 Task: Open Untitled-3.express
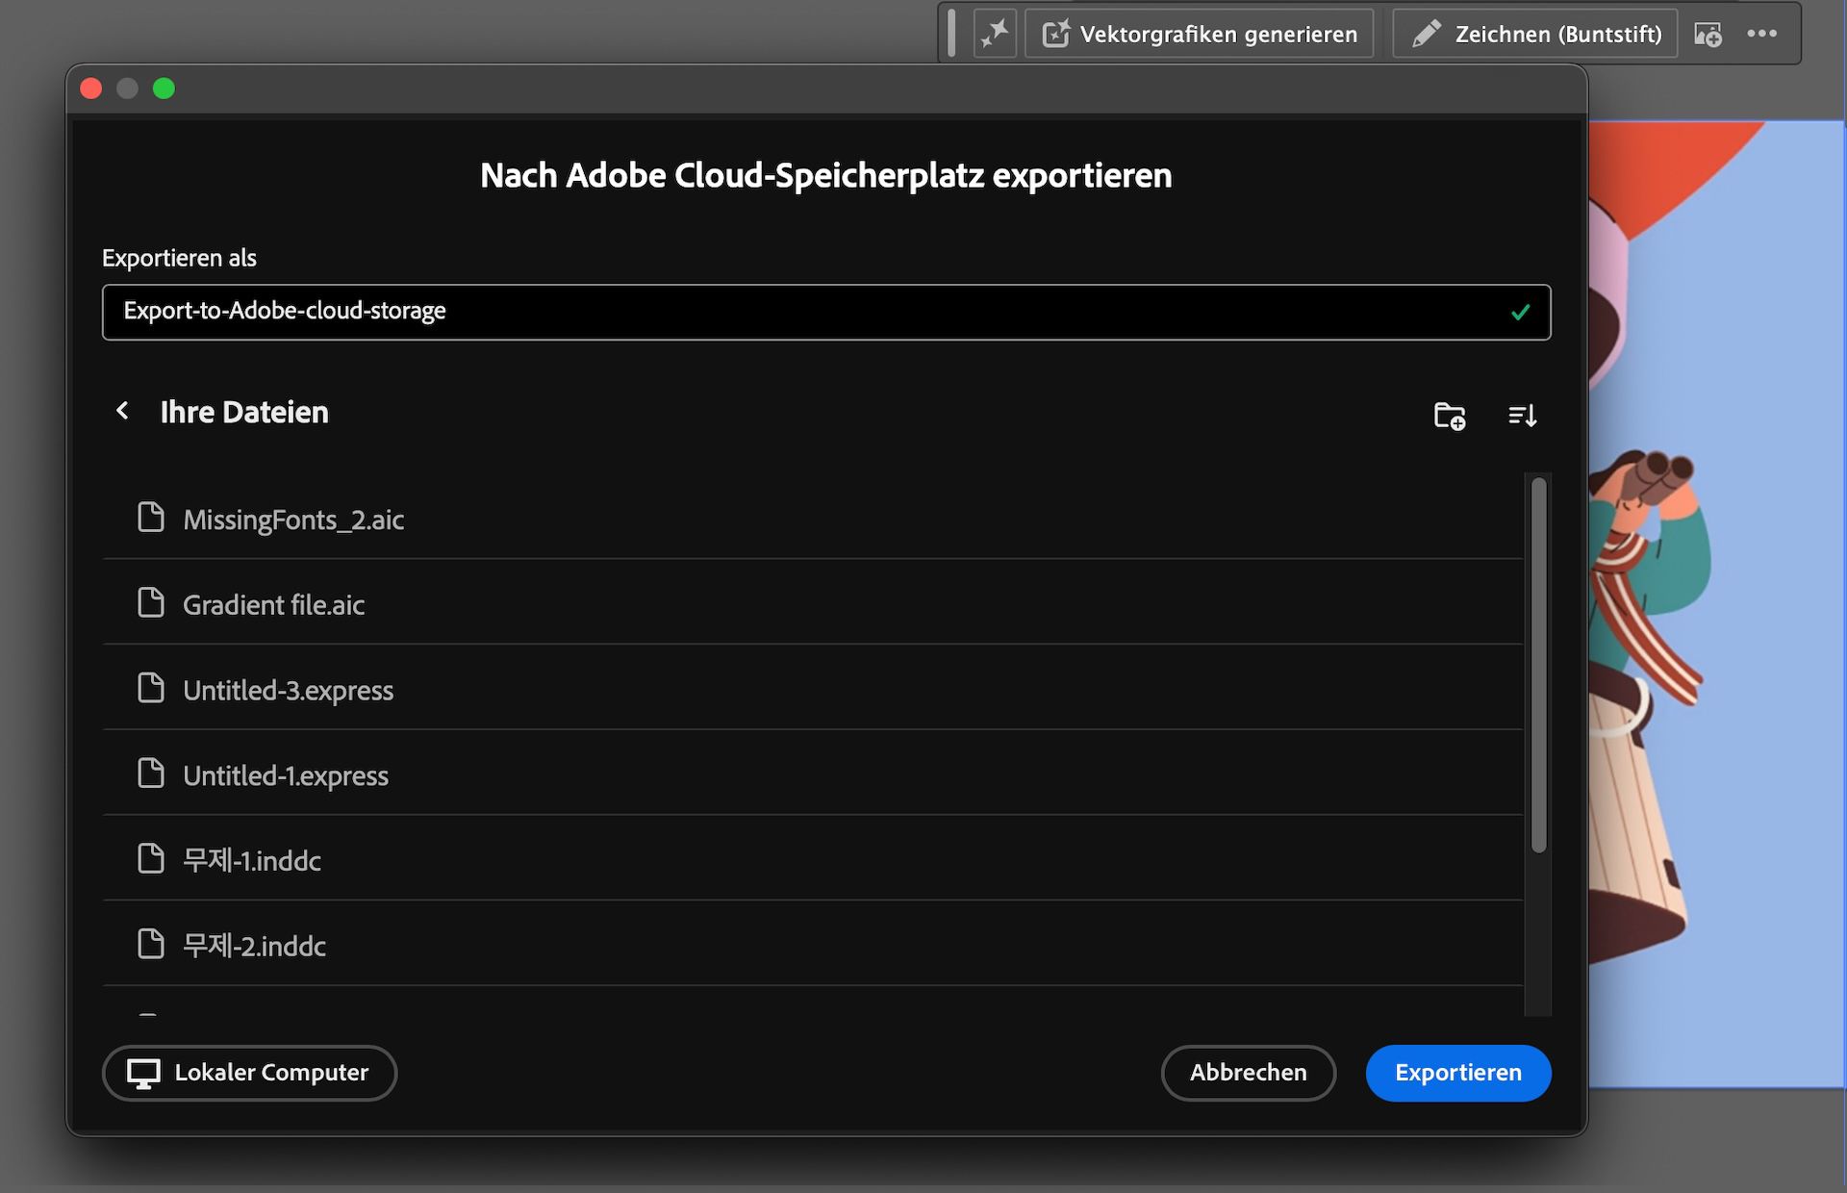[x=289, y=690]
